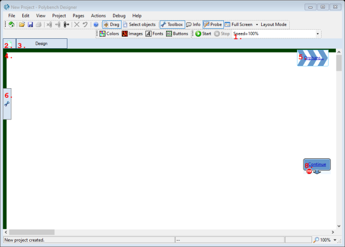Viewport: 345px width, 247px height.
Task: Open a project with the folder icon
Action: (x=21, y=24)
